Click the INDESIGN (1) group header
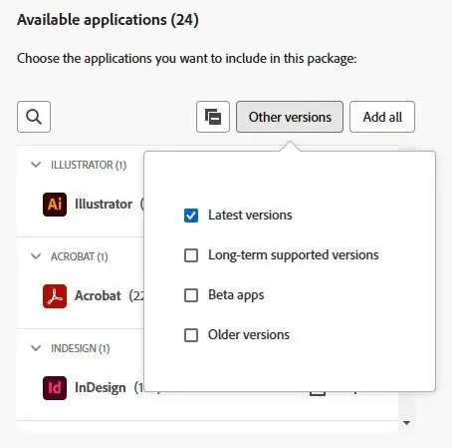This screenshot has width=452, height=448. coord(81,348)
